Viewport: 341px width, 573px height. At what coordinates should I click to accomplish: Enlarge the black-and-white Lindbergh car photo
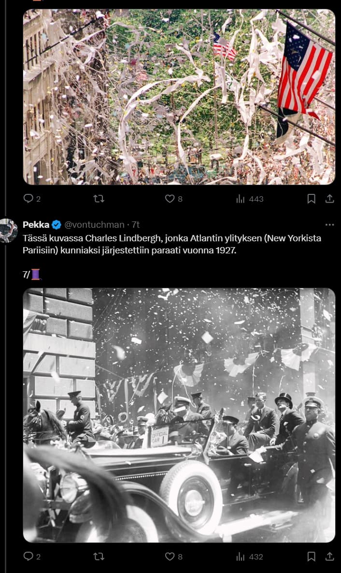[x=179, y=415]
